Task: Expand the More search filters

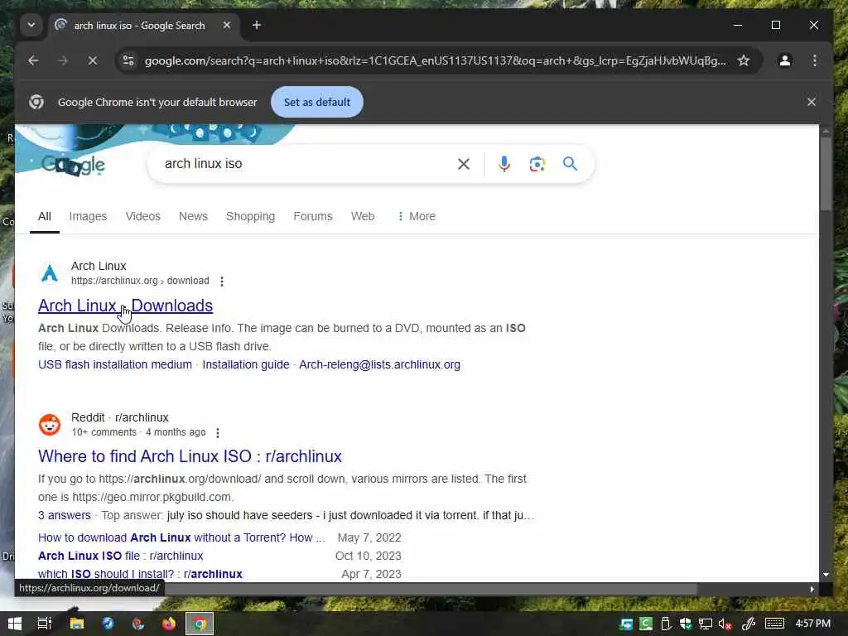Action: tap(416, 216)
